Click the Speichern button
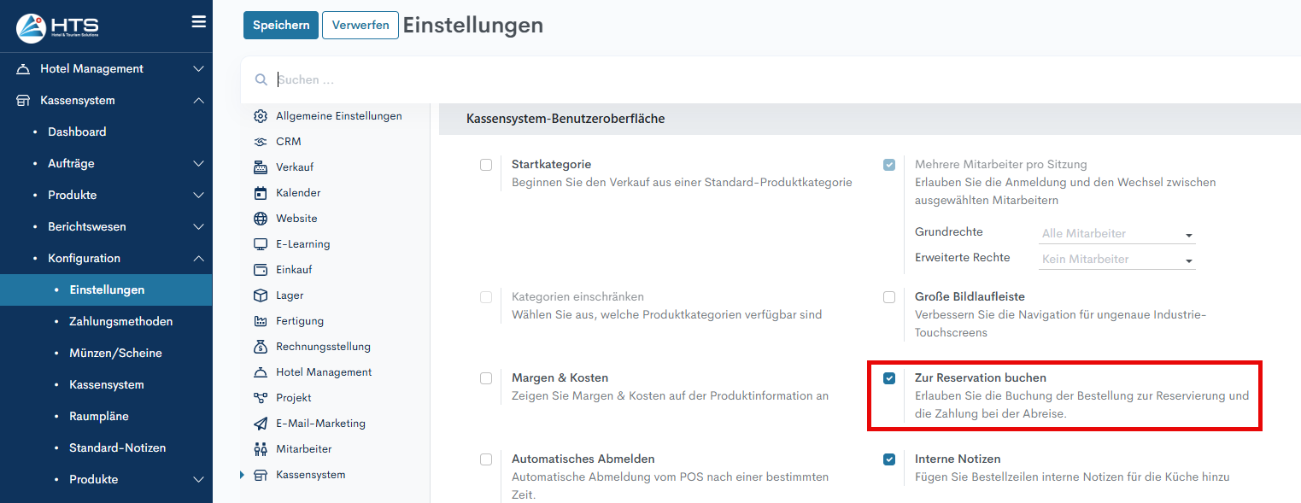 click(281, 26)
